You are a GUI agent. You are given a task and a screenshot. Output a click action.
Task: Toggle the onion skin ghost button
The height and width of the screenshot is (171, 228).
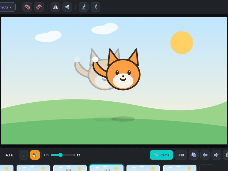click(x=35, y=155)
